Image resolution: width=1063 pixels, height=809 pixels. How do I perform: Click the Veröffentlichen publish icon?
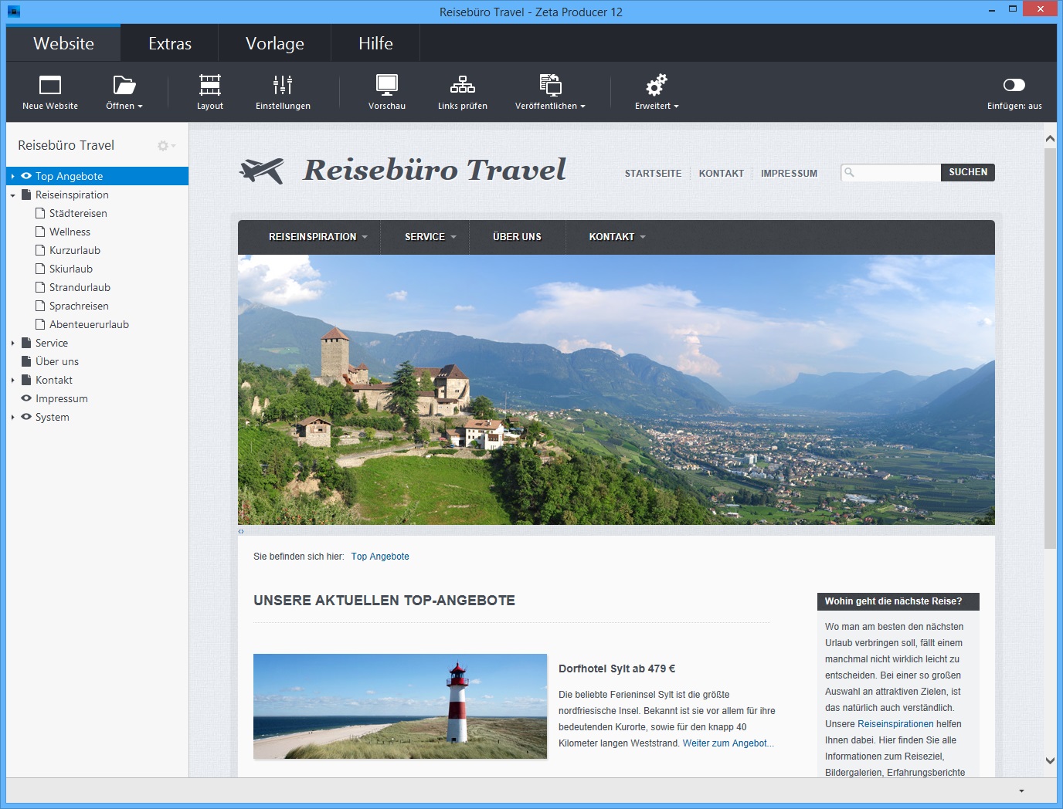click(x=550, y=85)
